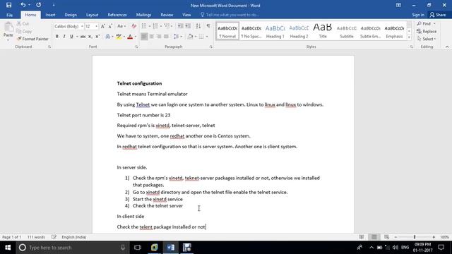
Task: Open Replace dialog
Action: (x=427, y=31)
